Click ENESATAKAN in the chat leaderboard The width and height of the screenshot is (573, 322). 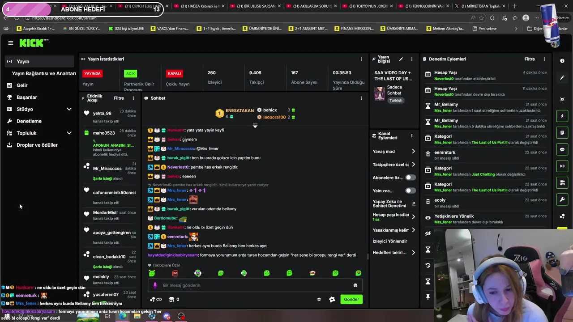click(239, 110)
